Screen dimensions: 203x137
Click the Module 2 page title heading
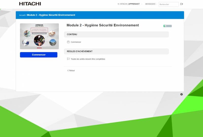(x=103, y=25)
